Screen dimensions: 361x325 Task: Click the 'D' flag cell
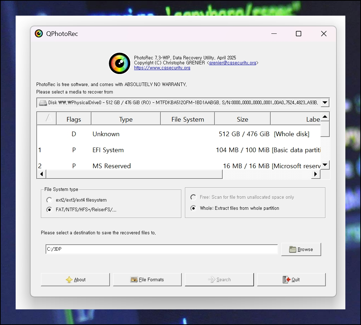(74, 134)
